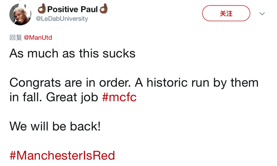277x166 pixels.
Task: Expand the tweet options chevron menu
Action: tap(262, 14)
